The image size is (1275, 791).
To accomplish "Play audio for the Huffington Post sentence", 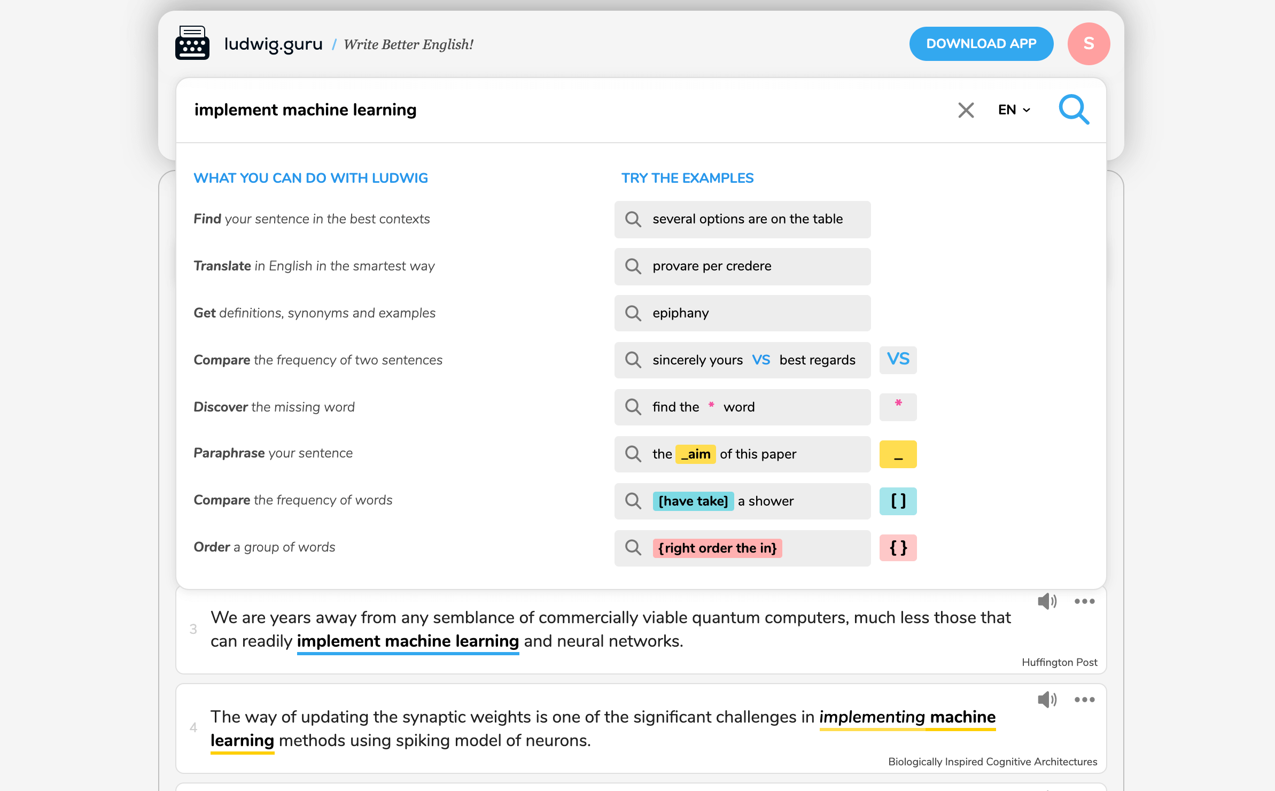I will click(x=1047, y=601).
